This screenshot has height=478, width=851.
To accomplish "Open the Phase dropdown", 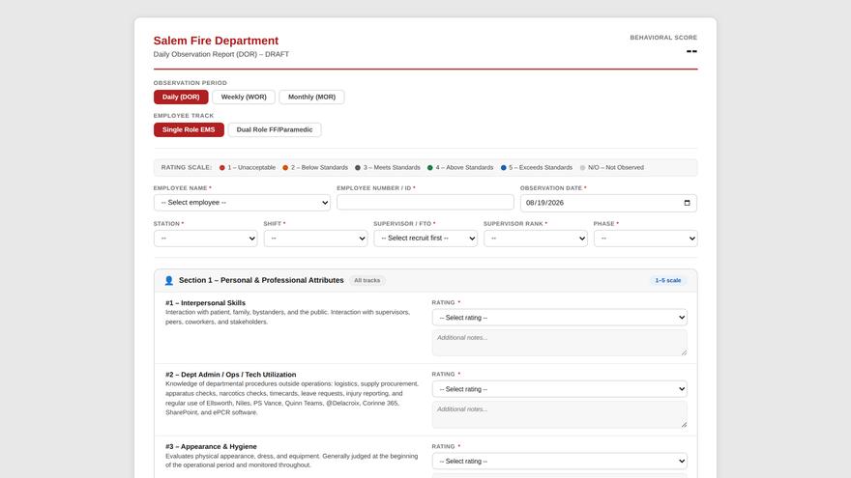I will (x=645, y=239).
